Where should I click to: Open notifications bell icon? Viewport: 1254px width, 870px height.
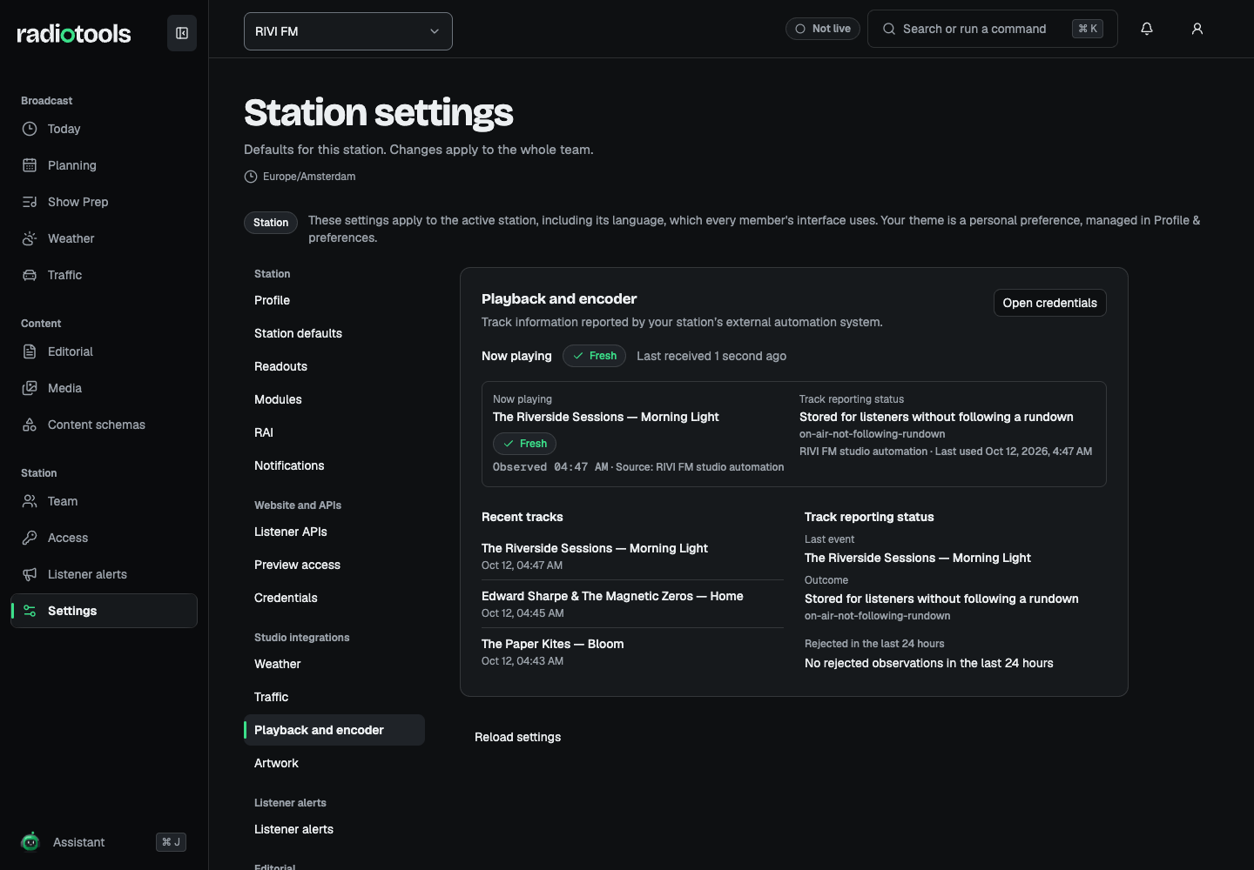1147,29
